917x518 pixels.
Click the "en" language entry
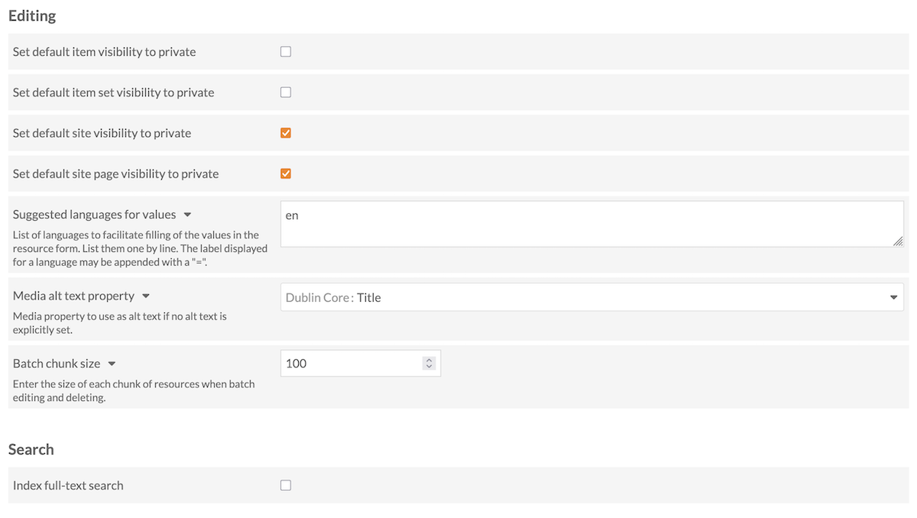click(x=291, y=215)
